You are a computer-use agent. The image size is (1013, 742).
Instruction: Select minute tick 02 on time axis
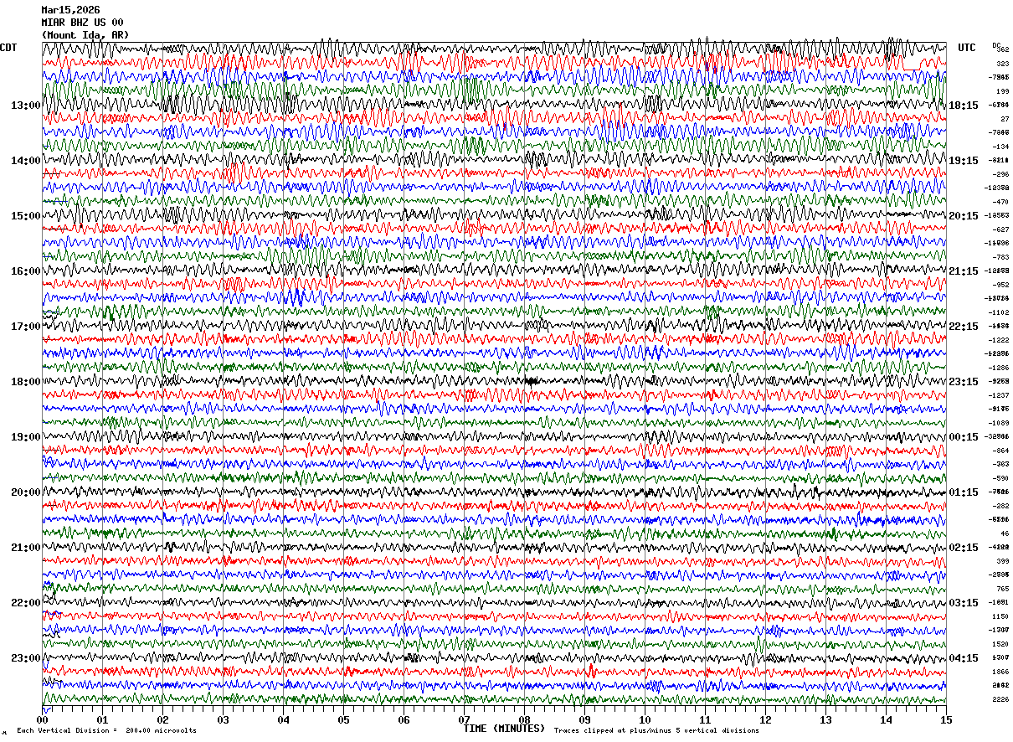(162, 719)
